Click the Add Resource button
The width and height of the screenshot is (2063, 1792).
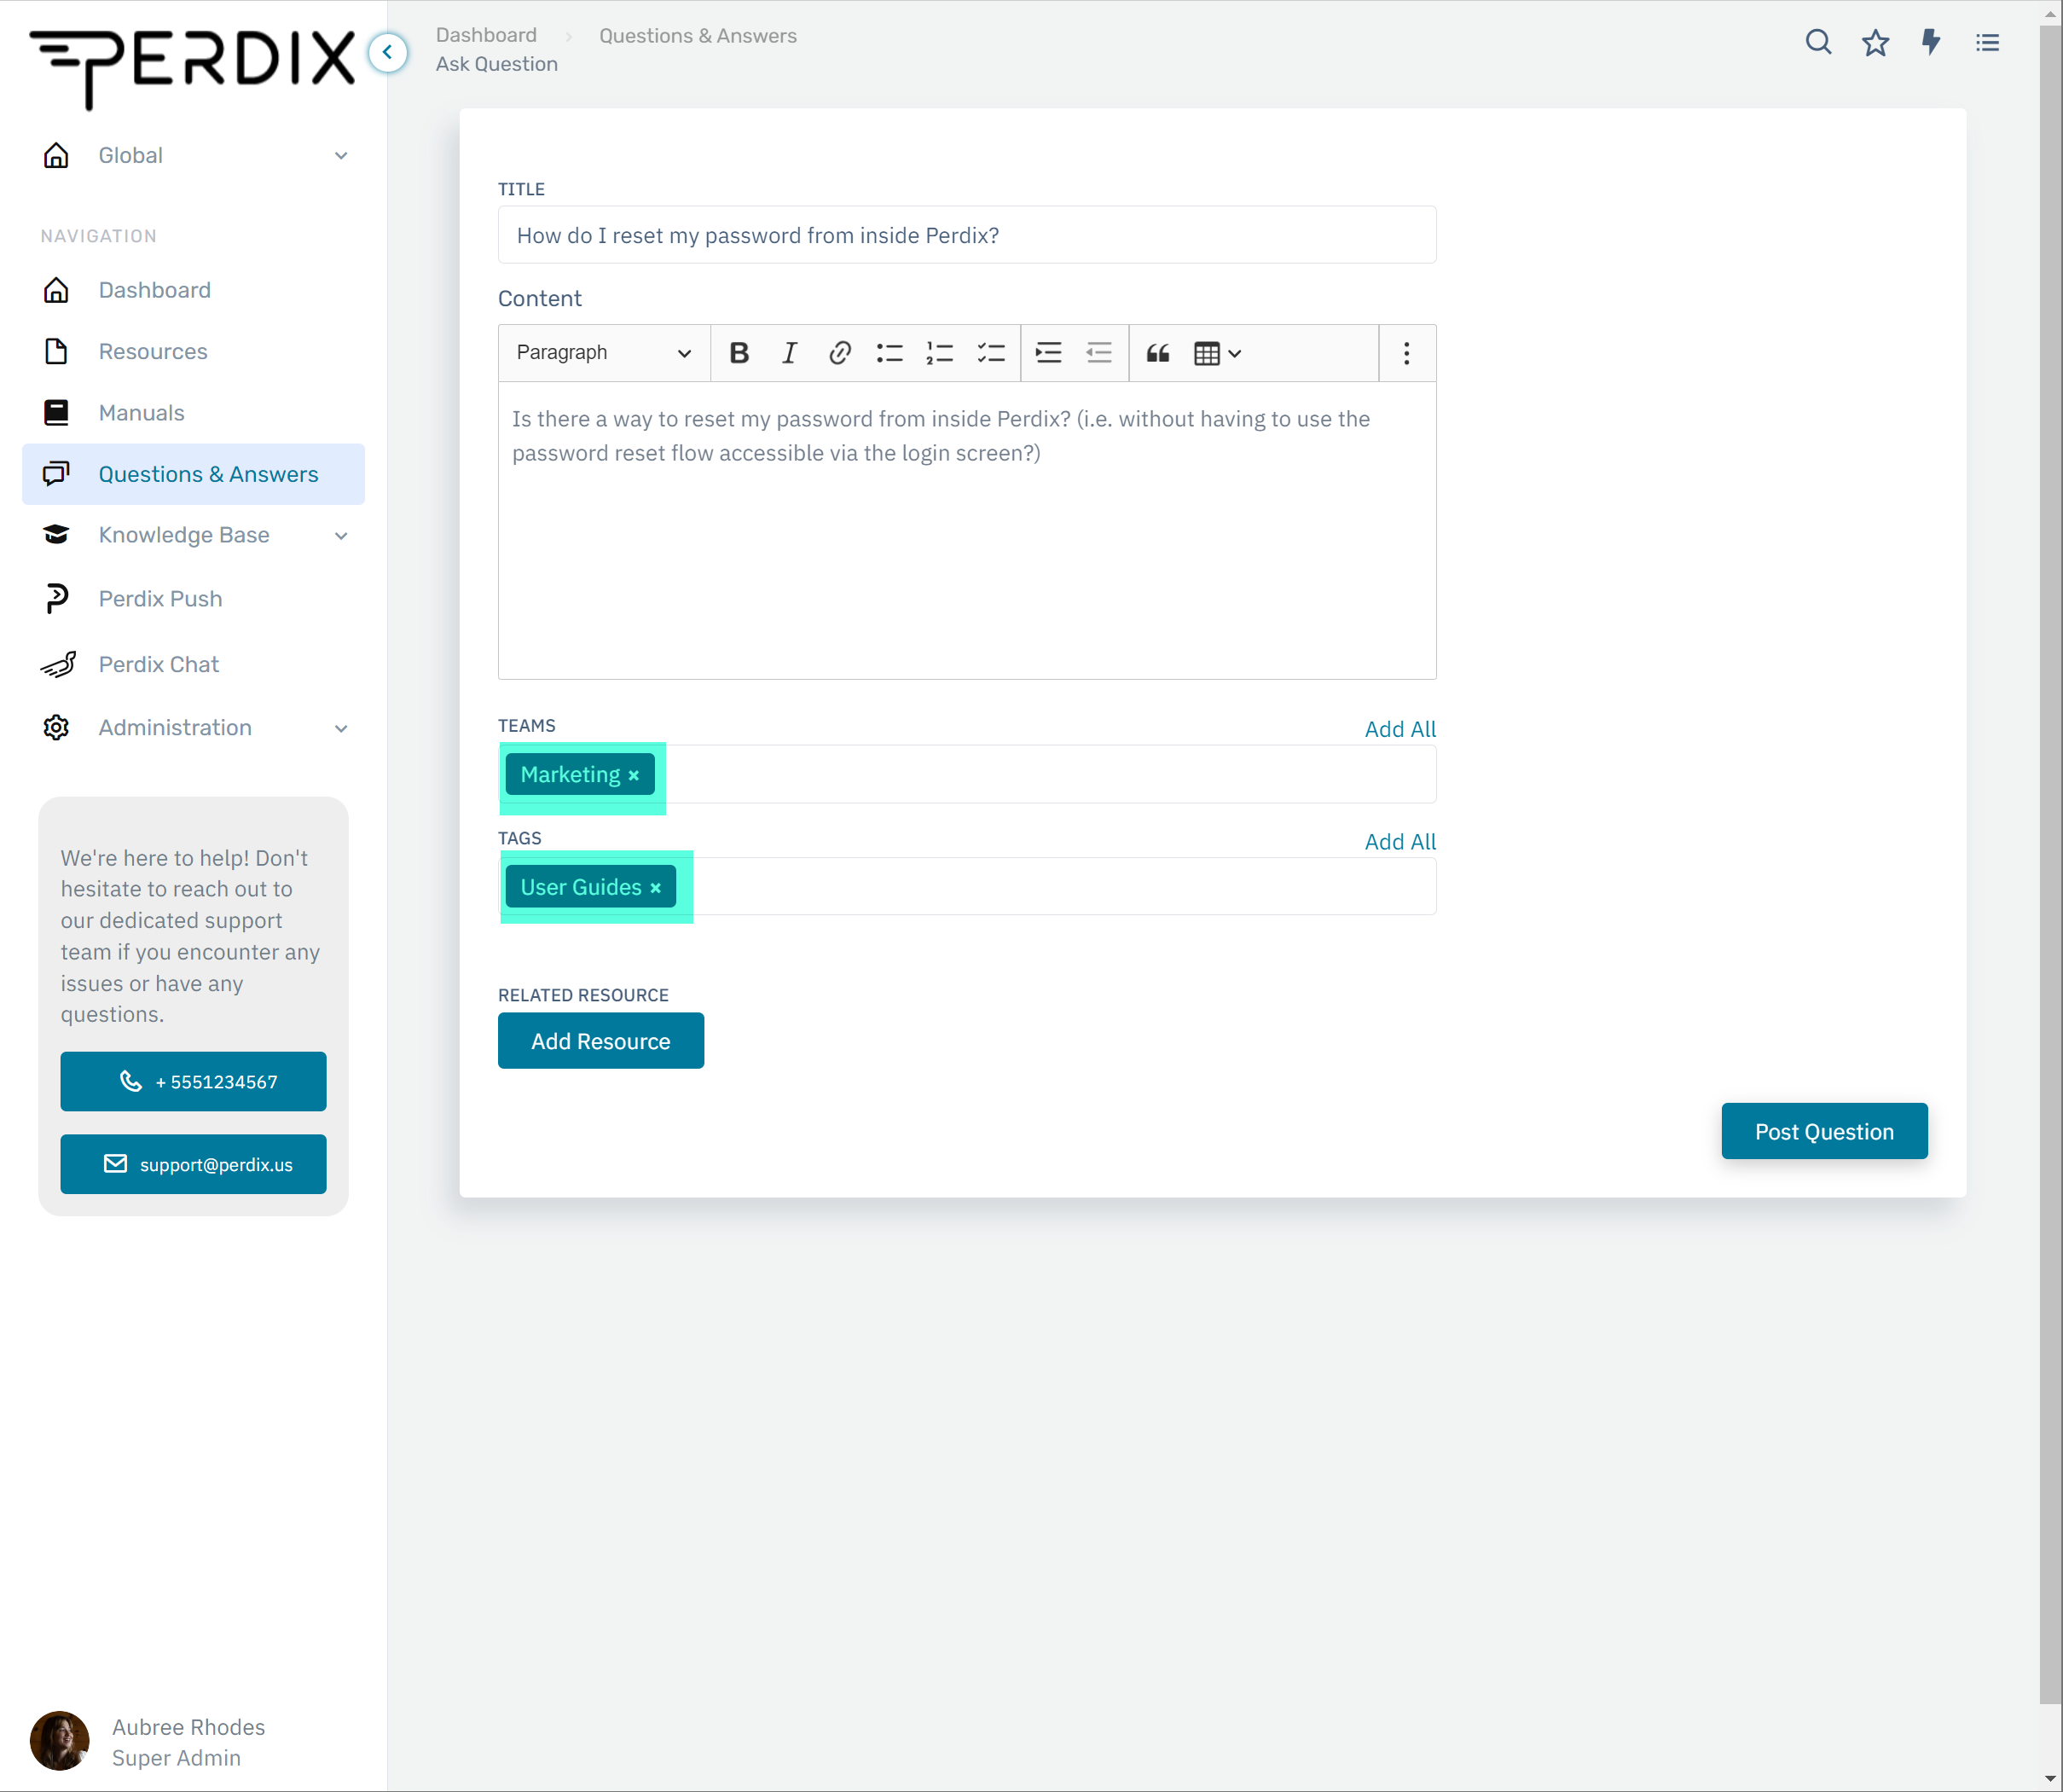[x=601, y=1041]
